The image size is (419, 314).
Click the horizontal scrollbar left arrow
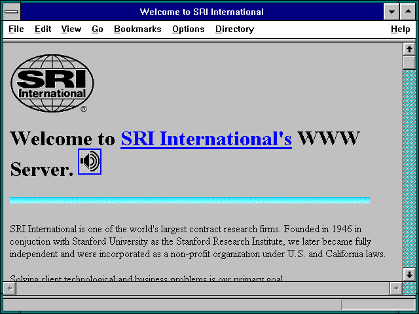10,288
